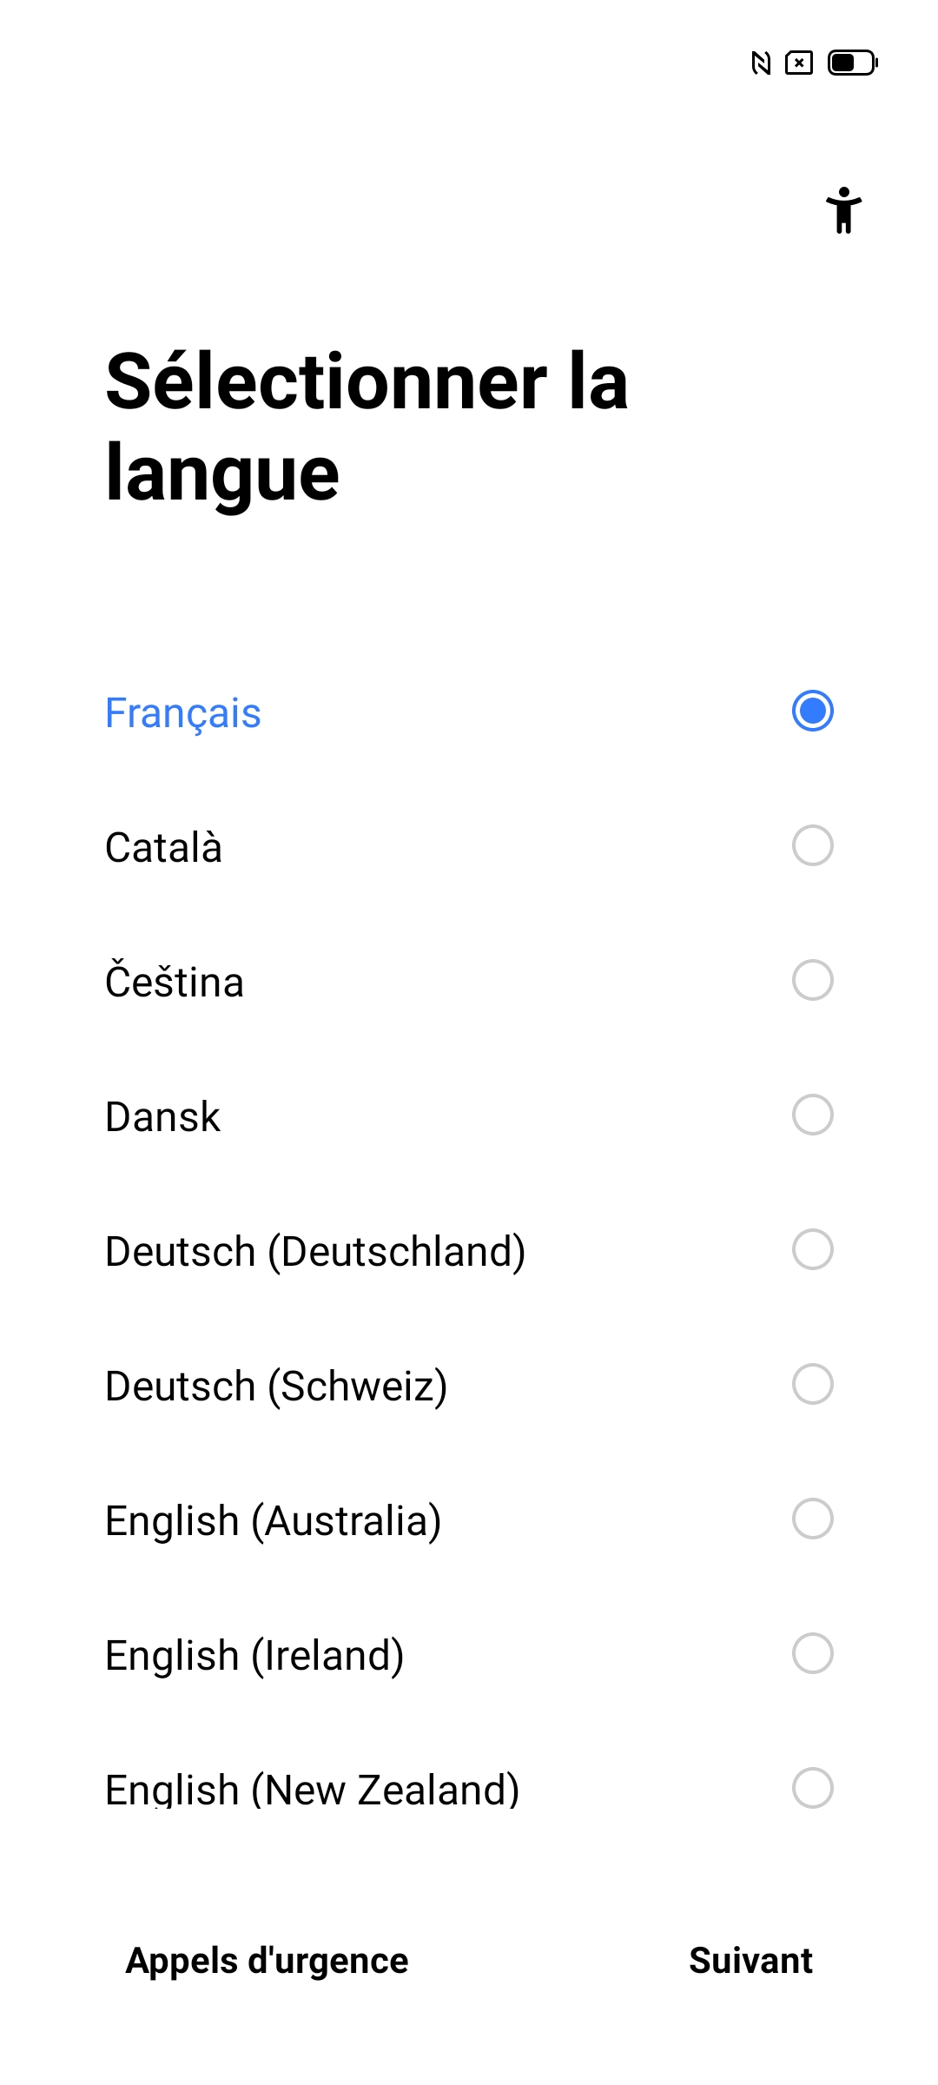
Task: Pick the Deutsch (Schweiz) radio button
Action: 812,1385
